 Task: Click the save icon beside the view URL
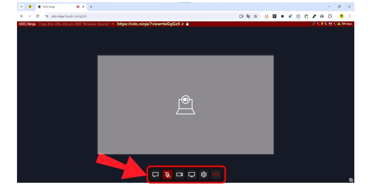[x=187, y=24]
